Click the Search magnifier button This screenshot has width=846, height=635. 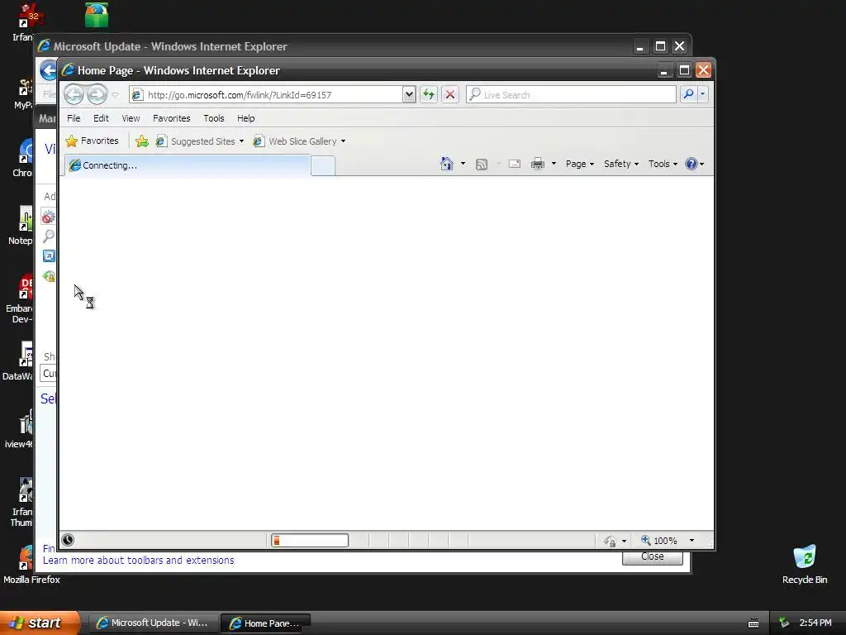click(x=688, y=94)
